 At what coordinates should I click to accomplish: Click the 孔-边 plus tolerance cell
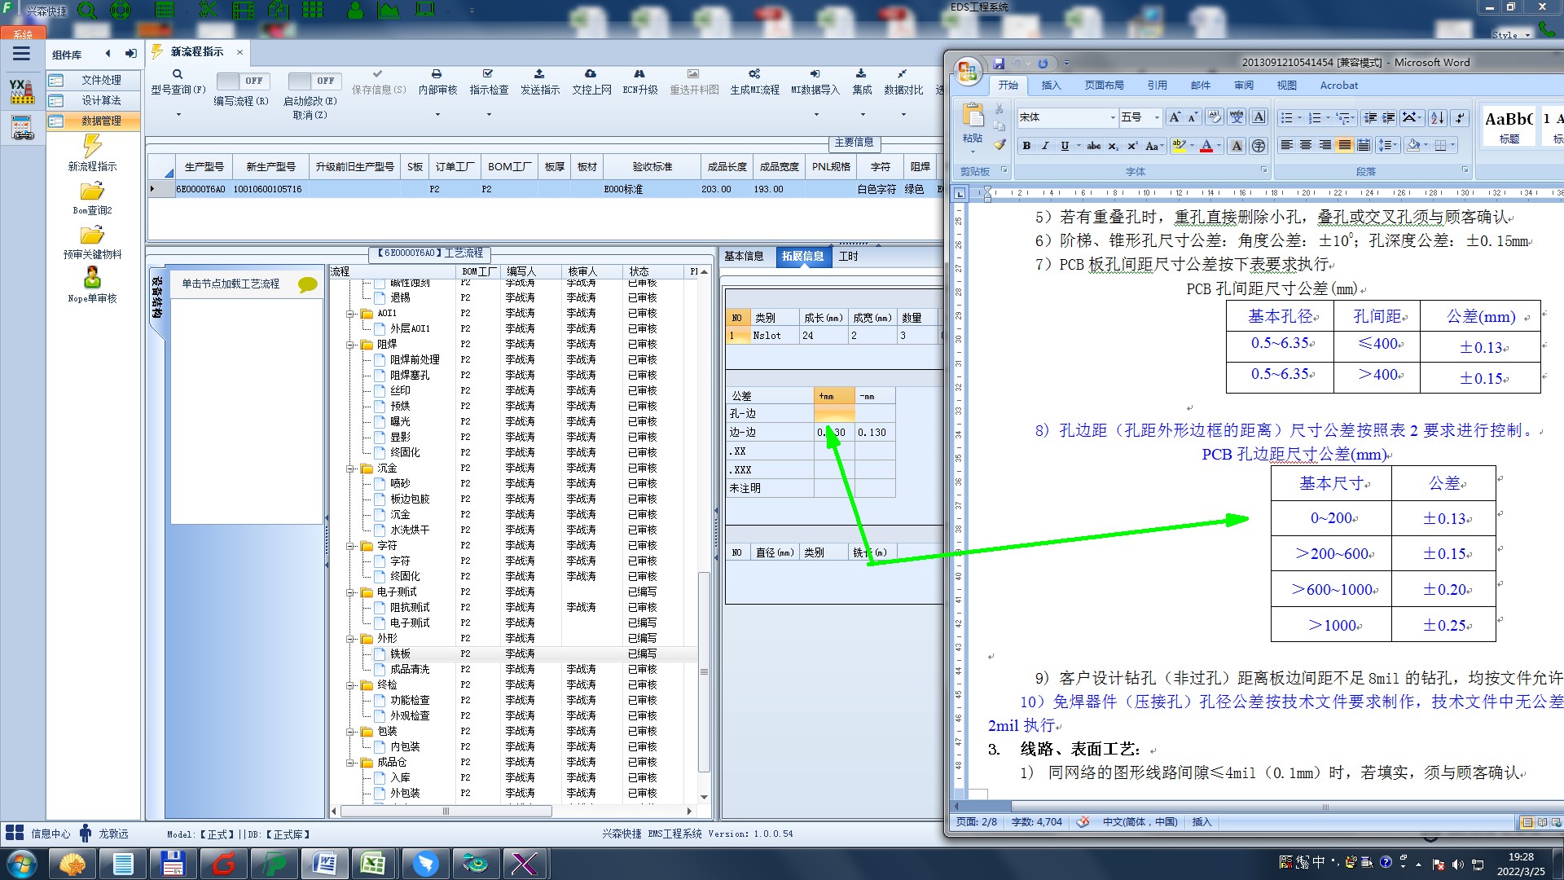pyautogui.click(x=834, y=414)
